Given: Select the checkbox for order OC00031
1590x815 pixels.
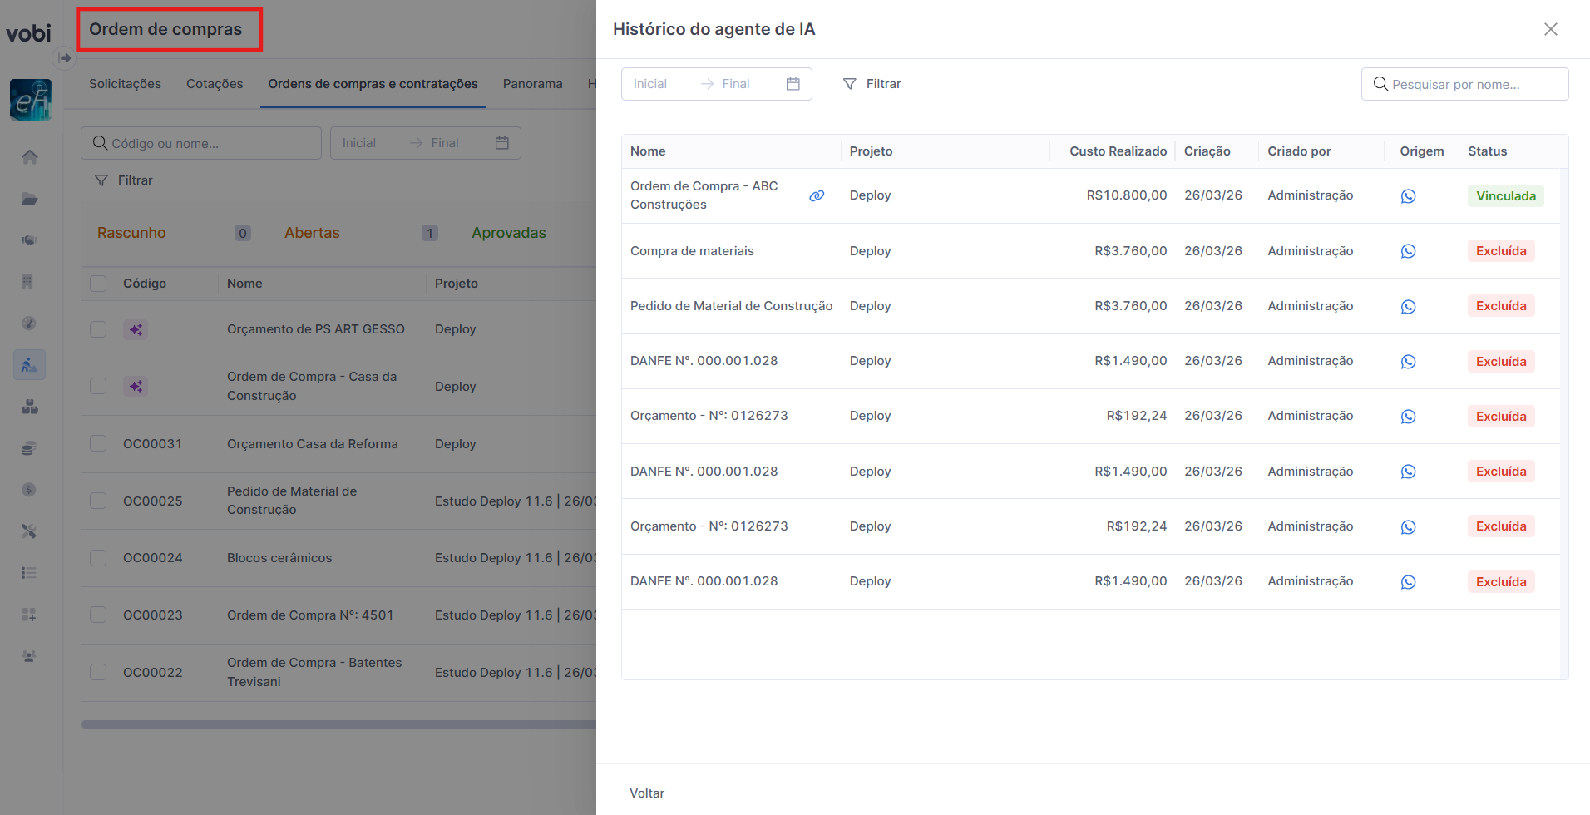Looking at the screenshot, I should [x=98, y=443].
